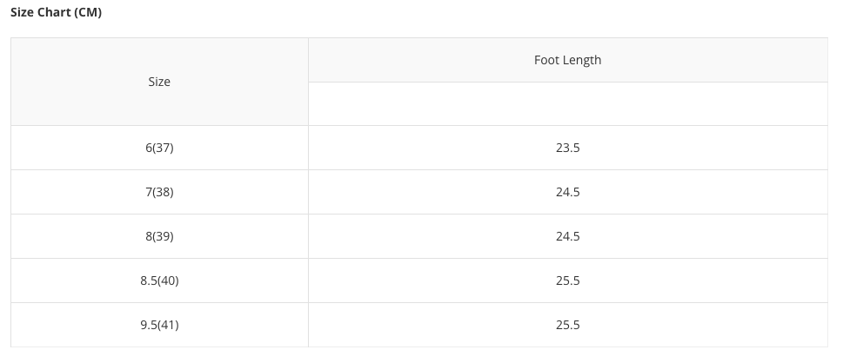843x363 pixels.
Task: Click the word 'Length' in the header
Action: pos(581,60)
